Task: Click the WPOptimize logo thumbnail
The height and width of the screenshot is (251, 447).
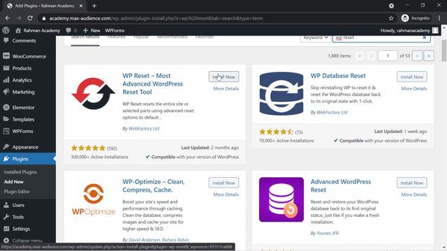Action: point(93,199)
